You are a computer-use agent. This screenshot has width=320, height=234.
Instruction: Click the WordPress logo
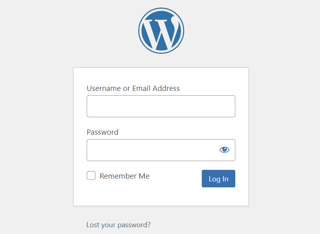(161, 31)
